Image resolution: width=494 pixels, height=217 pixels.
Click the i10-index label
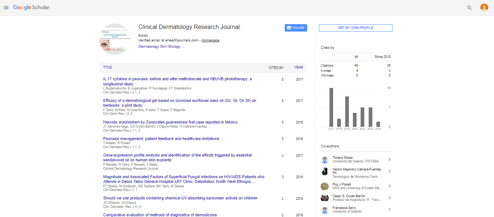[x=327, y=76]
